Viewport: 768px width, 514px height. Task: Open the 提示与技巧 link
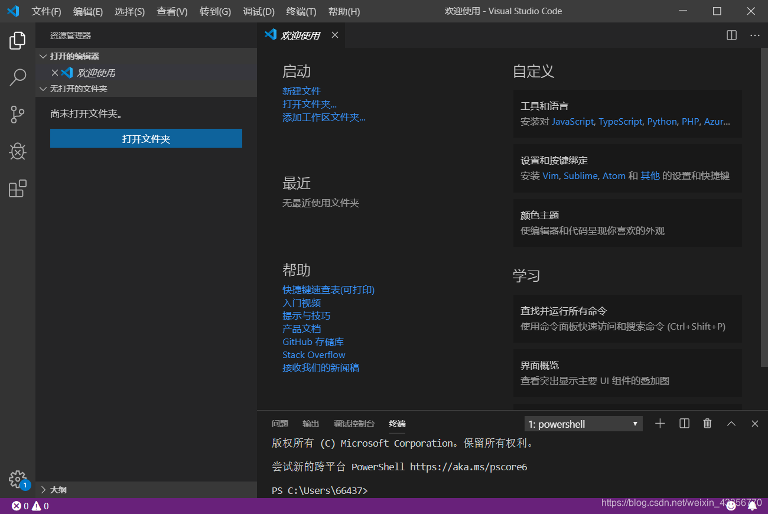point(306,315)
